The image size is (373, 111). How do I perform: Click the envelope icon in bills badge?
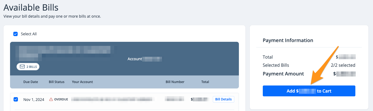22,66
